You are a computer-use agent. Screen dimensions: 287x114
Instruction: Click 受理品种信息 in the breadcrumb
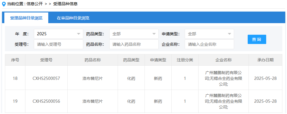click(x=66, y=4)
